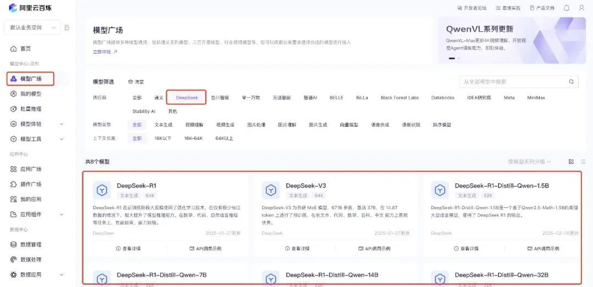Screen dimensions: 593x287
Task: Select the DeepSeek supplier filter
Action: 187,98
